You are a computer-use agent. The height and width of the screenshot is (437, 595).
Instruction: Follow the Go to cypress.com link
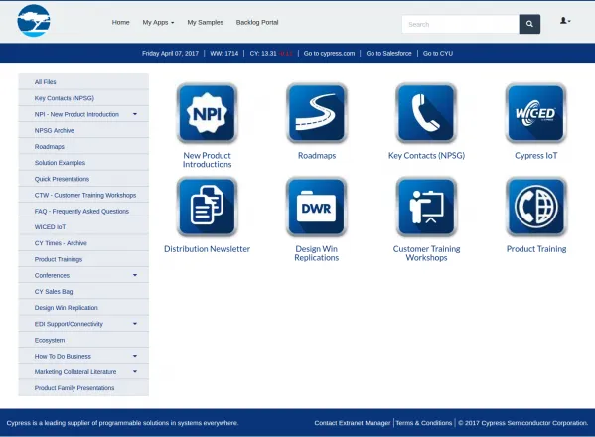329,53
